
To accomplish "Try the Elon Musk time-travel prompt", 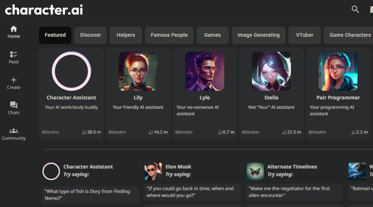I will click(x=192, y=192).
